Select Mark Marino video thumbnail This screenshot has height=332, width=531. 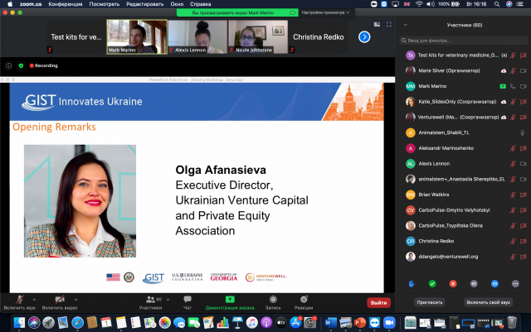tap(137, 37)
